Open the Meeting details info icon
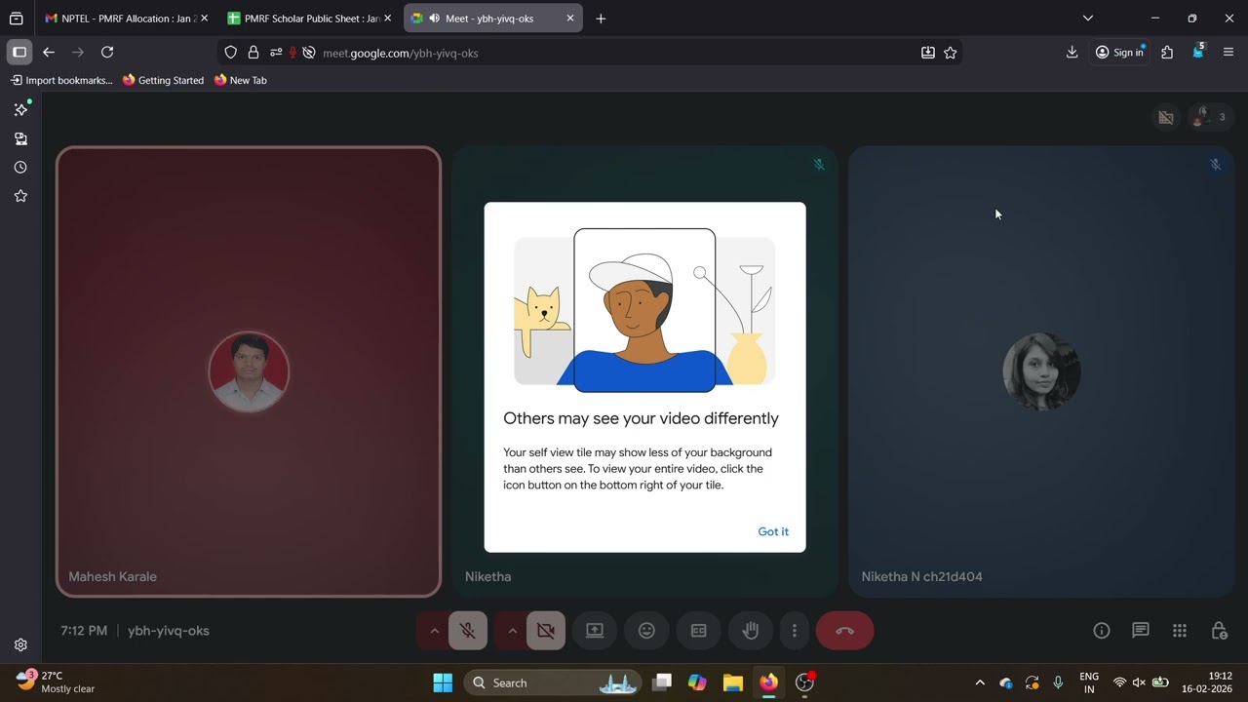The width and height of the screenshot is (1248, 702). coord(1102,631)
